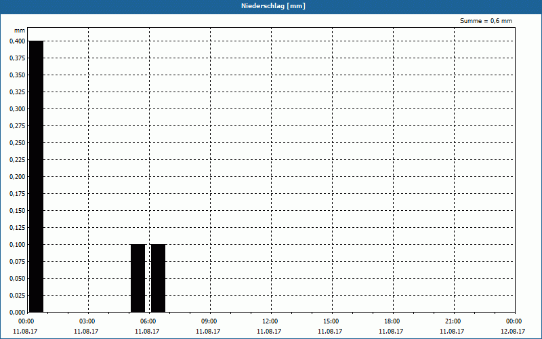The image size is (542, 339).
Task: Click the 06:00 time axis label
Action: coord(148,321)
